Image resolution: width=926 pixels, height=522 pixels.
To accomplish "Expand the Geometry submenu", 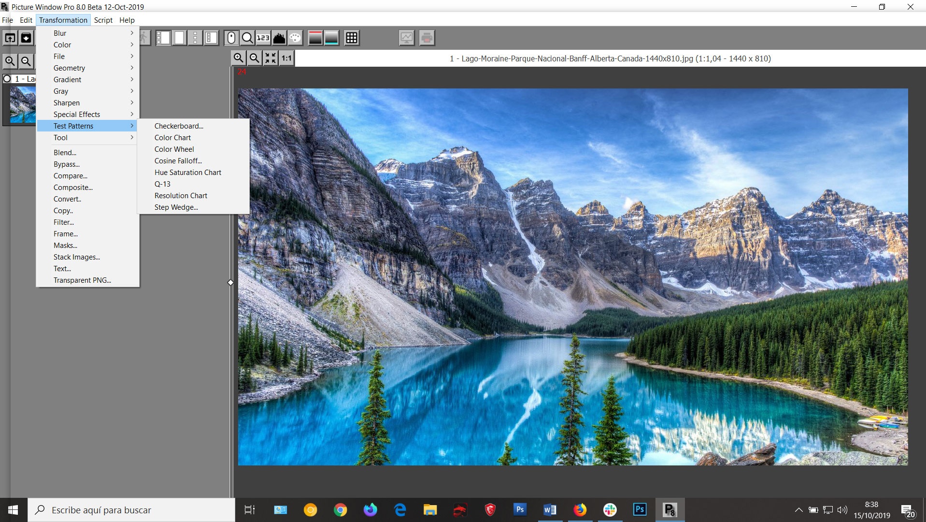I will click(88, 68).
